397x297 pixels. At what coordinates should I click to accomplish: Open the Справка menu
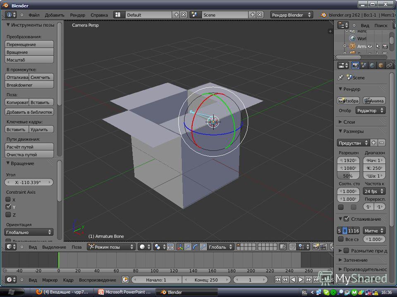click(x=99, y=15)
